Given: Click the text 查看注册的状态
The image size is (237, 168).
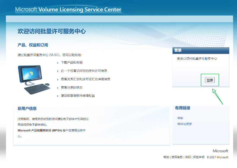Looking at the screenshot, I should point(72,87).
